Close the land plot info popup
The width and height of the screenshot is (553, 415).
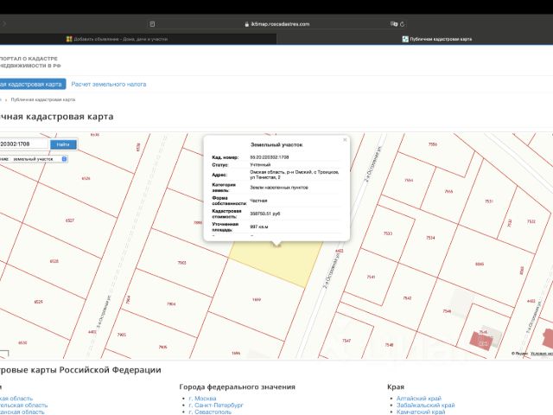coord(345,140)
